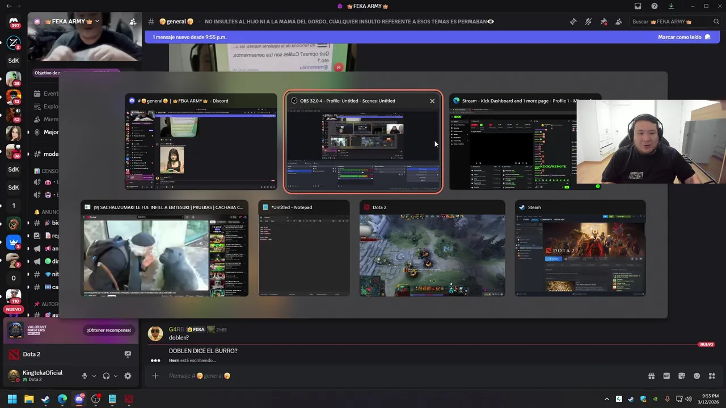Click the green download update icon

(671, 6)
